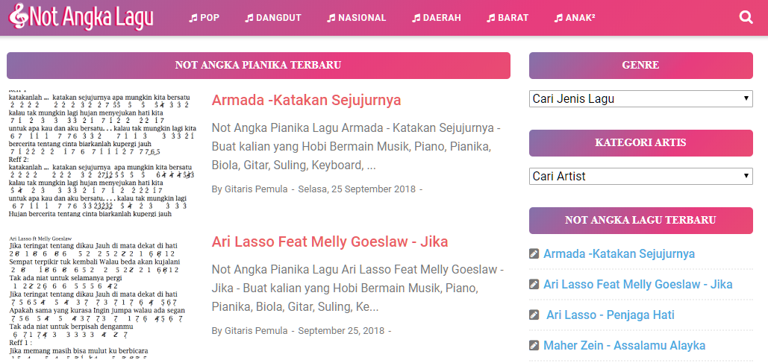Click pencil icon beside Maher Zein - Assalamu Alayka

(534, 345)
